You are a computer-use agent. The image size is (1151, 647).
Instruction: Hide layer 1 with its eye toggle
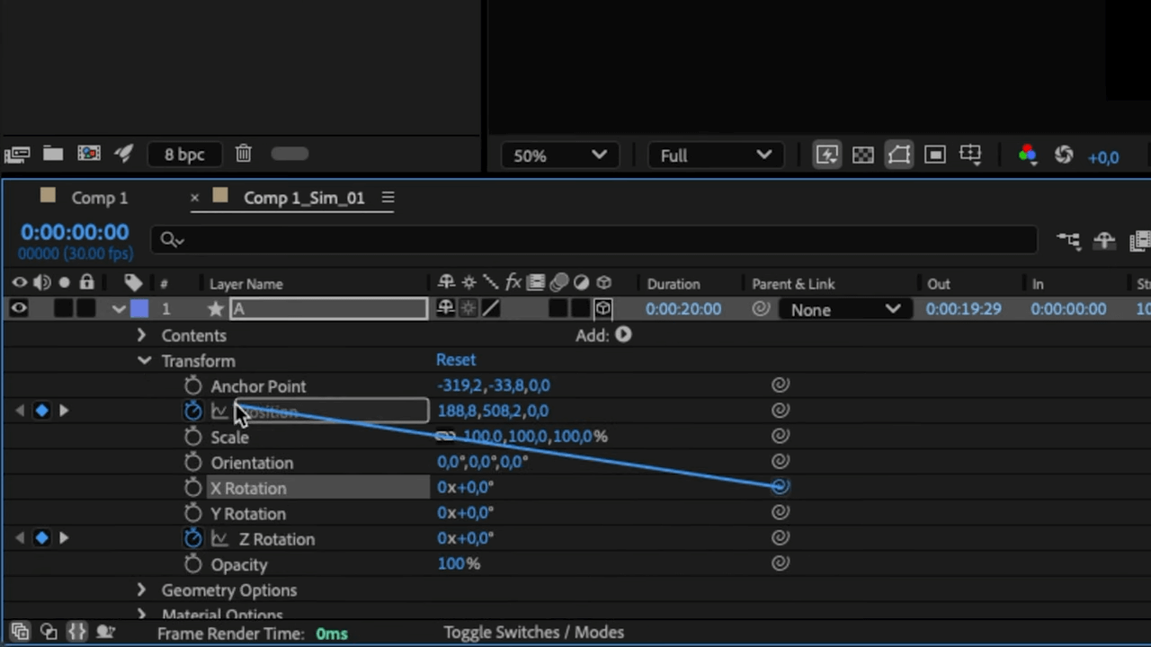[x=19, y=309]
